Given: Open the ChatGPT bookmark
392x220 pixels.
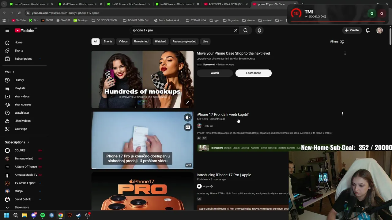Looking at the screenshot, I should 63,20.
